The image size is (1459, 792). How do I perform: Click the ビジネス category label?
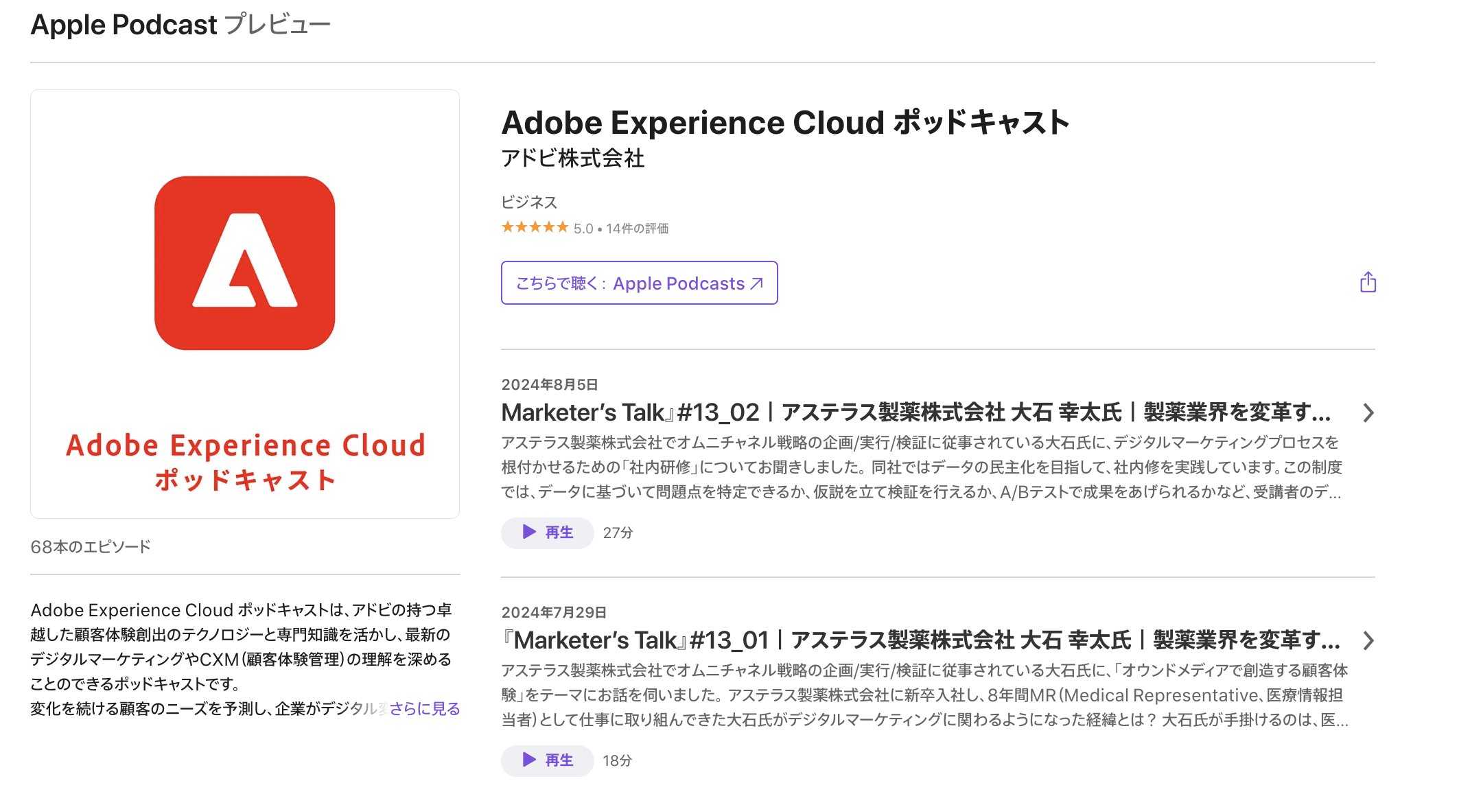click(x=529, y=202)
